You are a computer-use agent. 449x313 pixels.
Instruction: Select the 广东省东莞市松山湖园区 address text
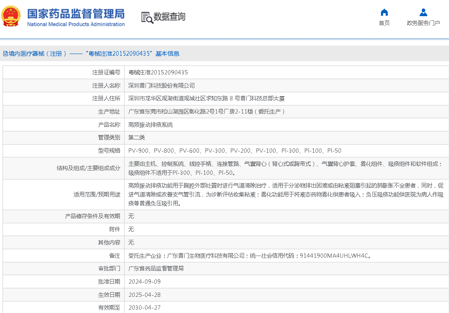207,112
